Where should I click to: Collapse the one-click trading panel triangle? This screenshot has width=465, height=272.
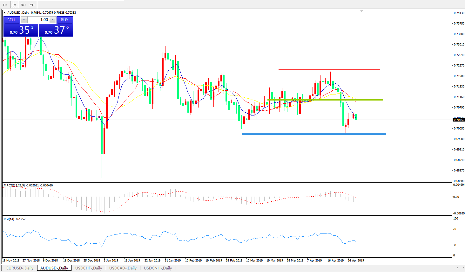click(x=5, y=13)
